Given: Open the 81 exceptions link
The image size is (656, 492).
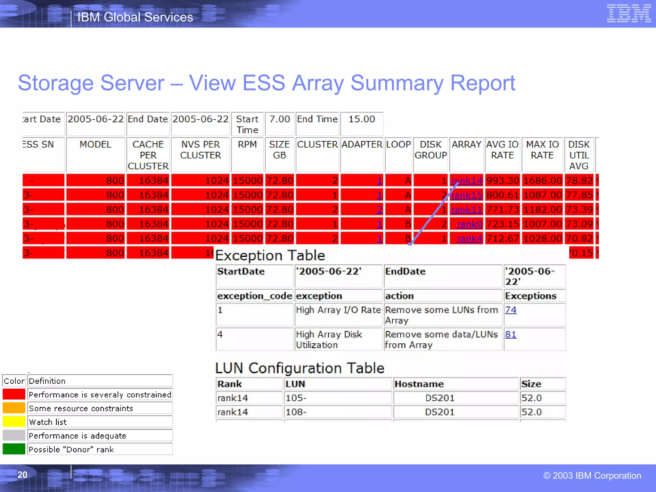Looking at the screenshot, I should point(511,334).
